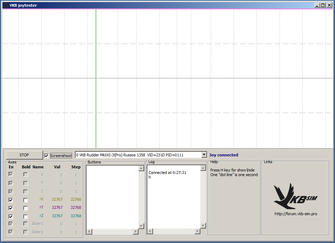
Task: Click Log panel scroll up arrow
Action: pos(203,168)
